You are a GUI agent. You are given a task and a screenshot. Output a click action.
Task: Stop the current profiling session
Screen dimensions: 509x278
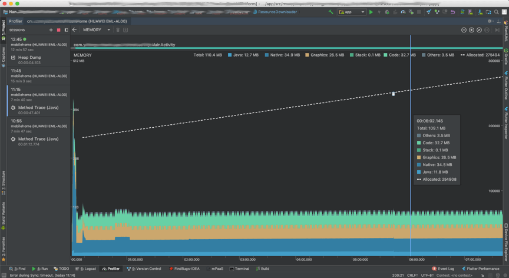pos(58,30)
